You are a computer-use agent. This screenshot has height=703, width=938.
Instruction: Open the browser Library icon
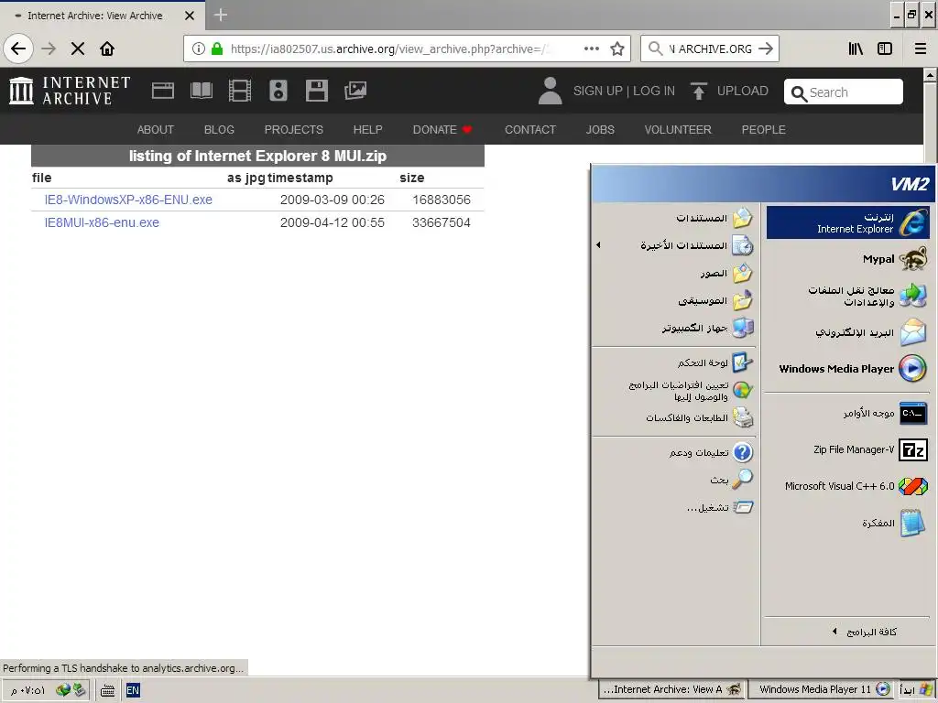(856, 49)
